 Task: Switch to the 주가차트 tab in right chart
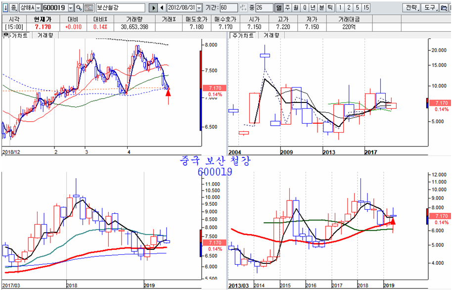click(243, 35)
